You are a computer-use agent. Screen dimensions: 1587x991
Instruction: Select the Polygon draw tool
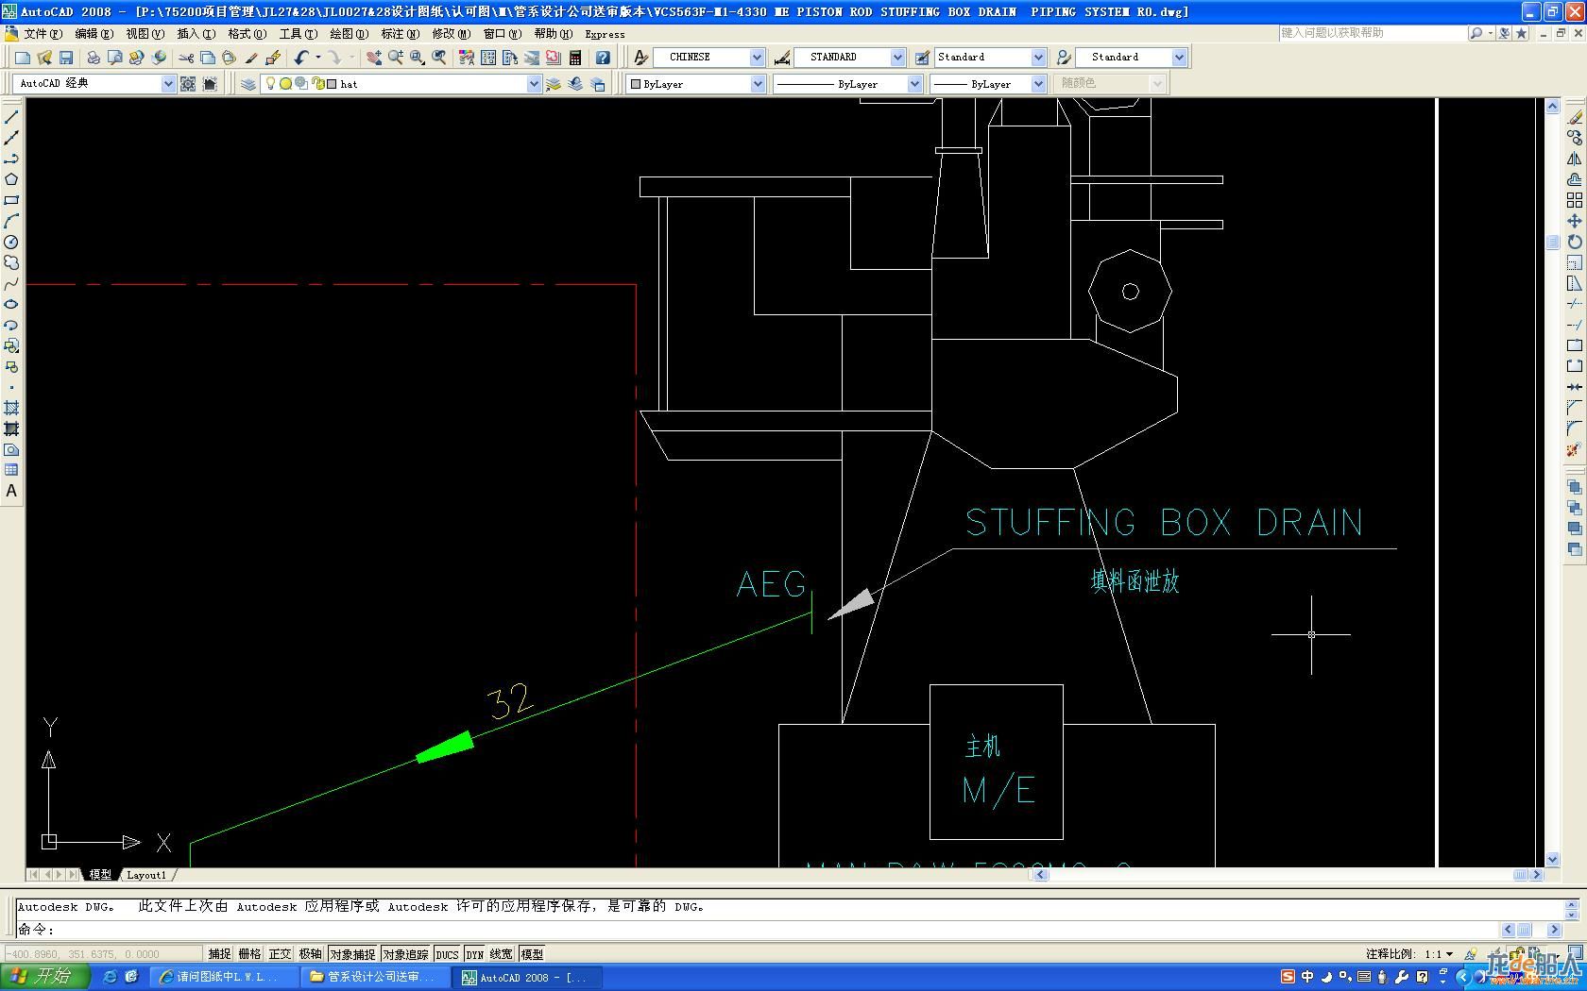[x=11, y=179]
